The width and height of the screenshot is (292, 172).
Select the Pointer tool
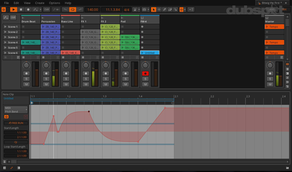coord(153,10)
